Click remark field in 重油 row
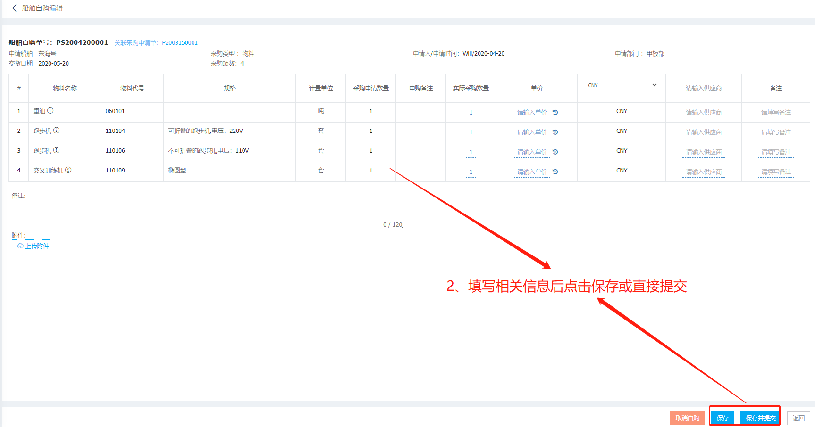Image resolution: width=815 pixels, height=427 pixels. pos(776,113)
